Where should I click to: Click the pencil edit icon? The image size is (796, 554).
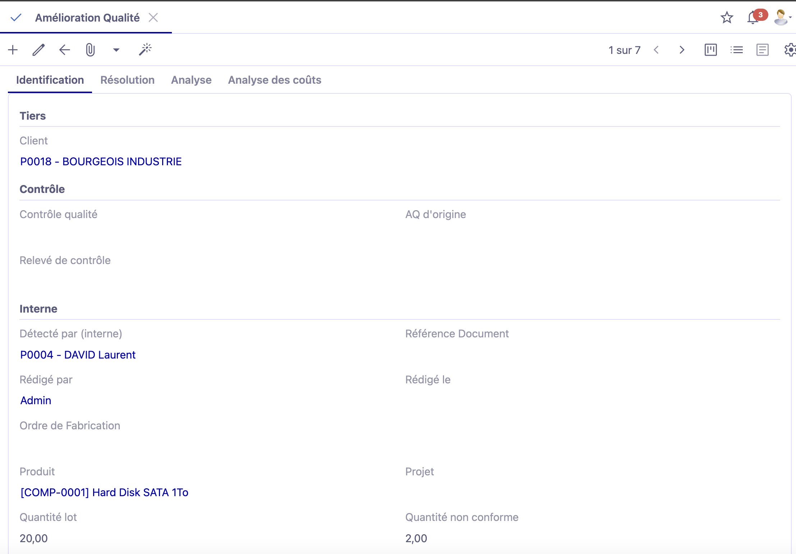38,50
